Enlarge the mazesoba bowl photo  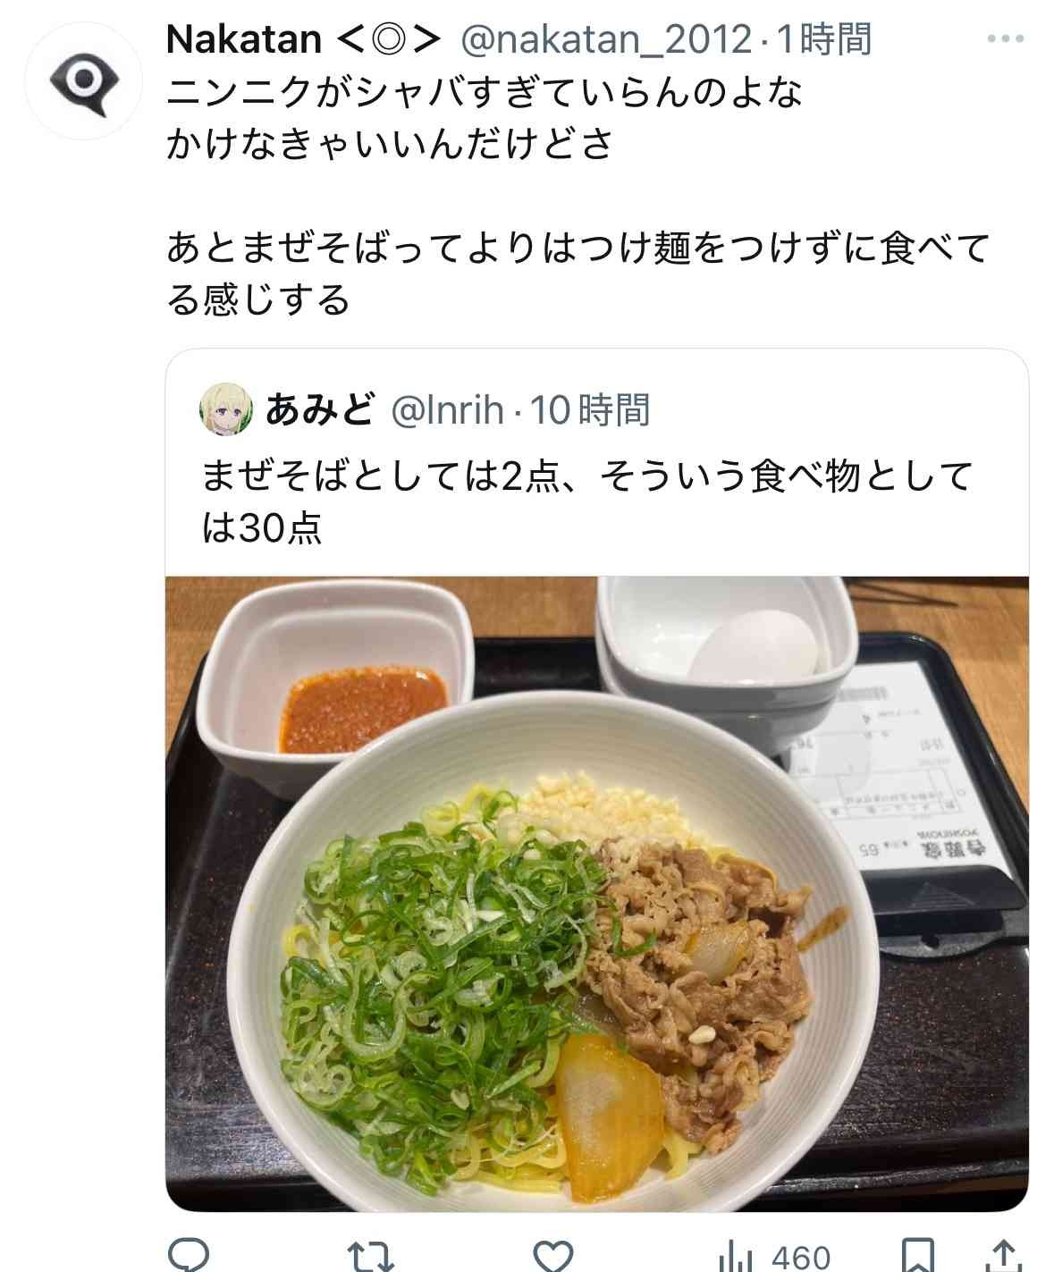(597, 893)
